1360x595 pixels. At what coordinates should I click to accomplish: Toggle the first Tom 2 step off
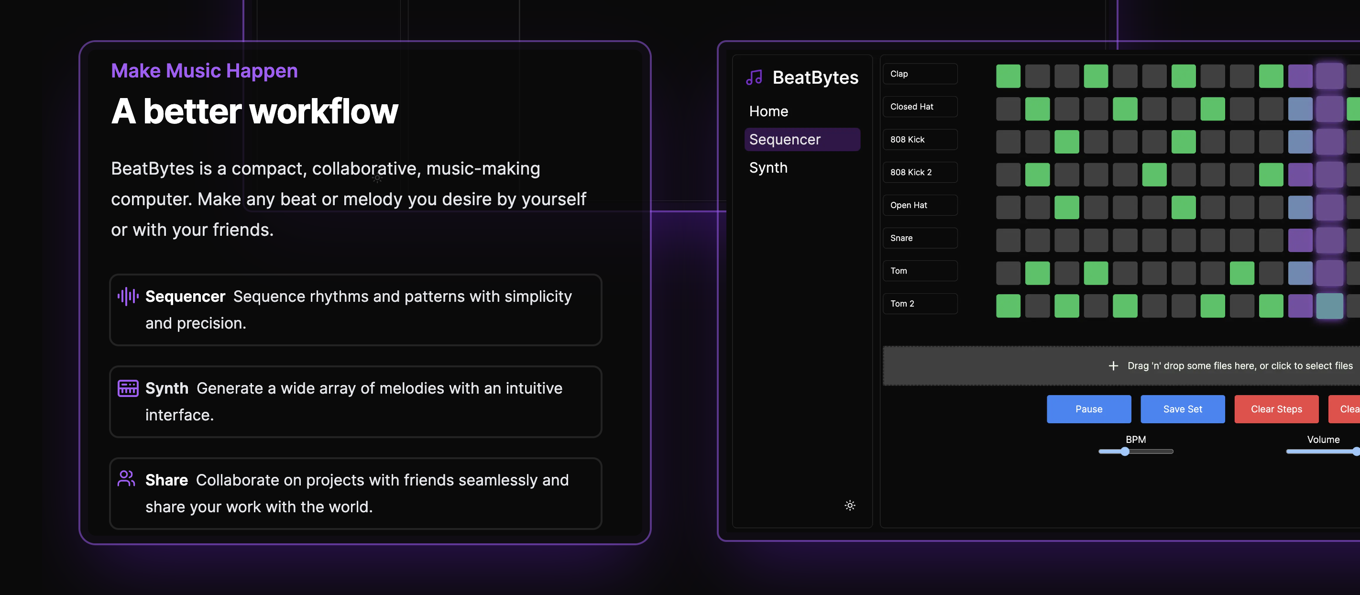(x=1008, y=306)
